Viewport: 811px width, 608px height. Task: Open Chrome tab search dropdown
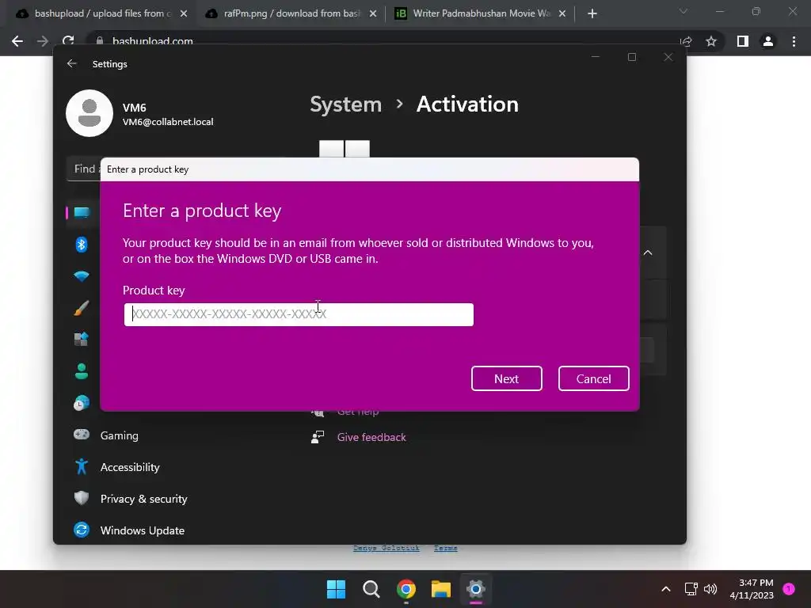click(x=683, y=11)
